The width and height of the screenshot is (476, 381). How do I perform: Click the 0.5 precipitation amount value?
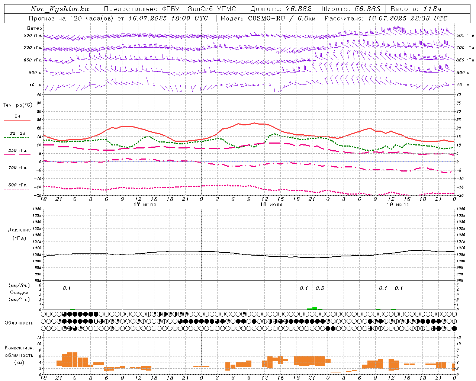tap(320, 288)
